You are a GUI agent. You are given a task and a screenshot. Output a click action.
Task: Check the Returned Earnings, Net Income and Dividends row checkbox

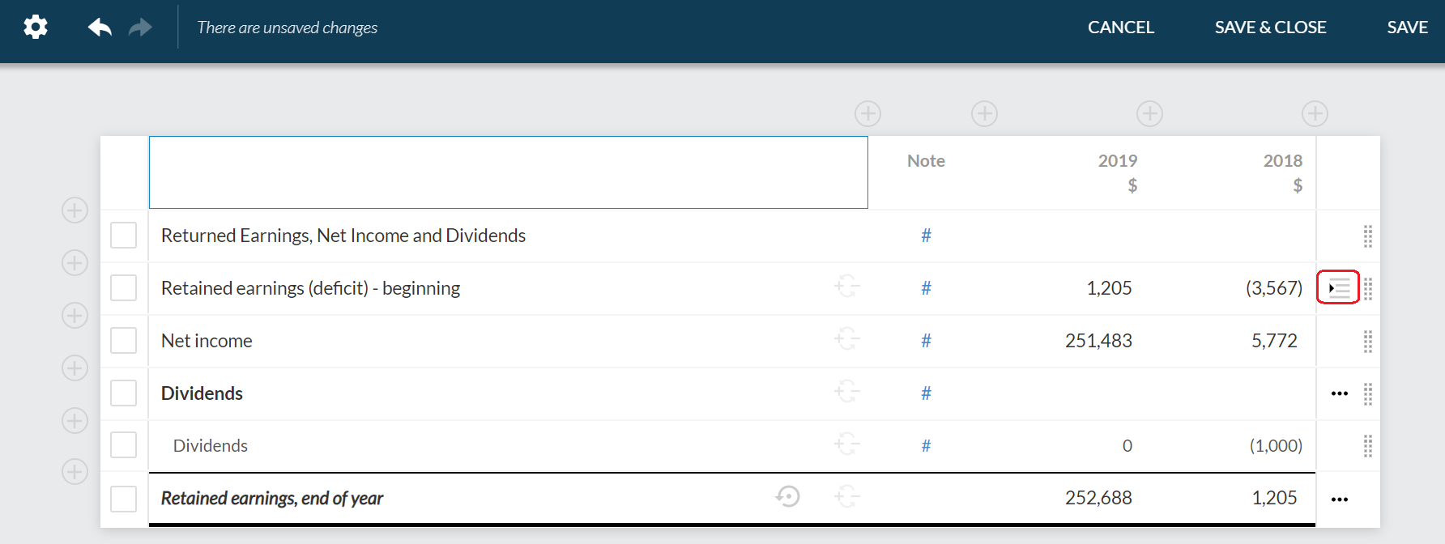pyautogui.click(x=123, y=236)
